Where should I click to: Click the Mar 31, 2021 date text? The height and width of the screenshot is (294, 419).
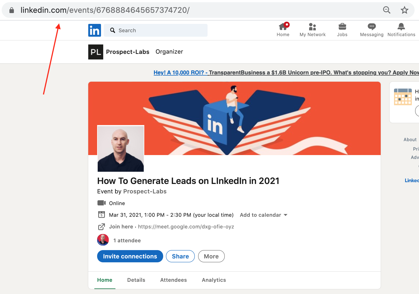pyautogui.click(x=171, y=215)
